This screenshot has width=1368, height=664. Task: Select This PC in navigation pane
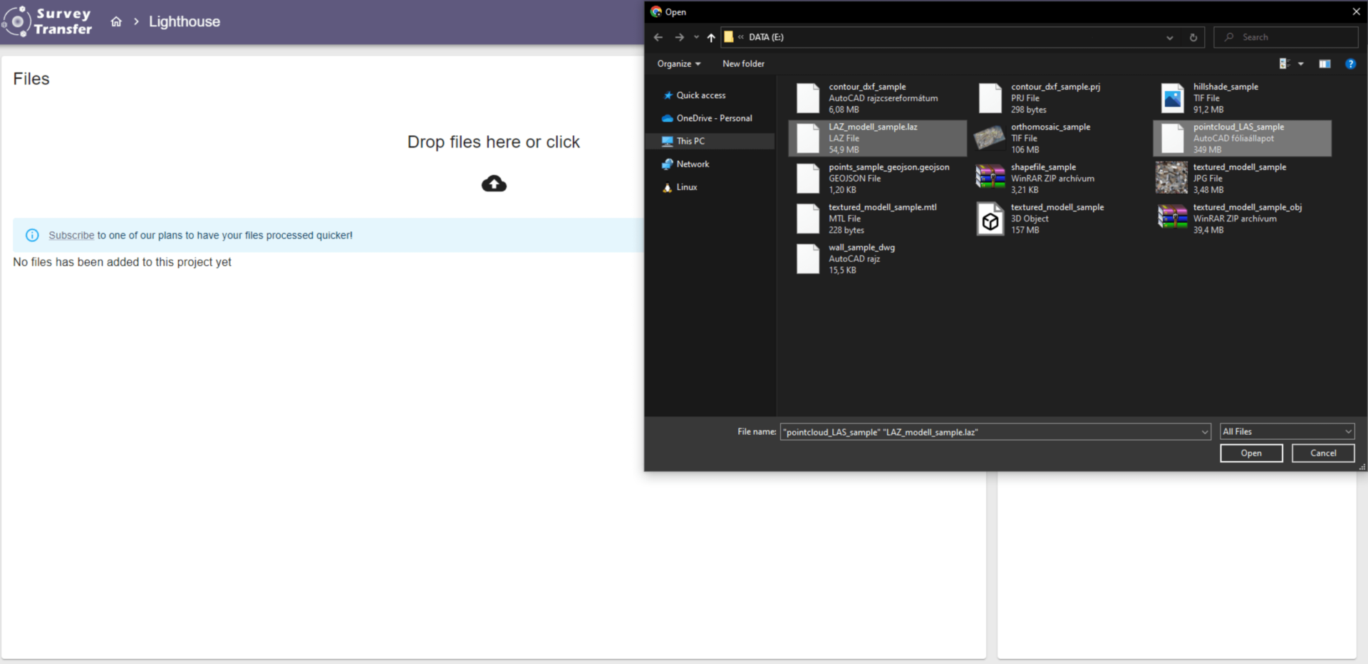pos(690,142)
